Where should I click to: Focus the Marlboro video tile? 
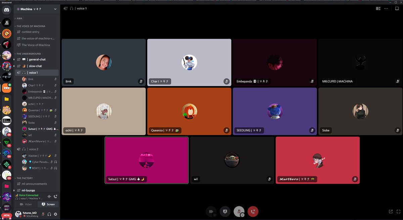[318, 160]
